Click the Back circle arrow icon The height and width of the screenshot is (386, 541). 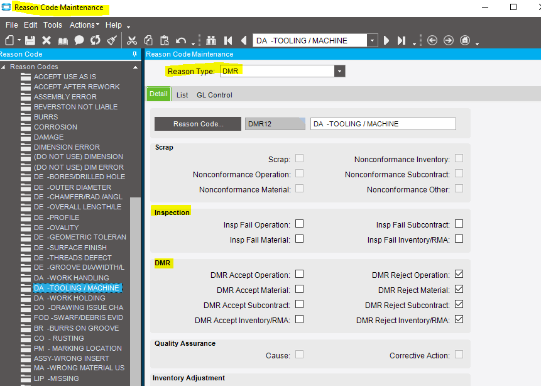[x=432, y=40]
